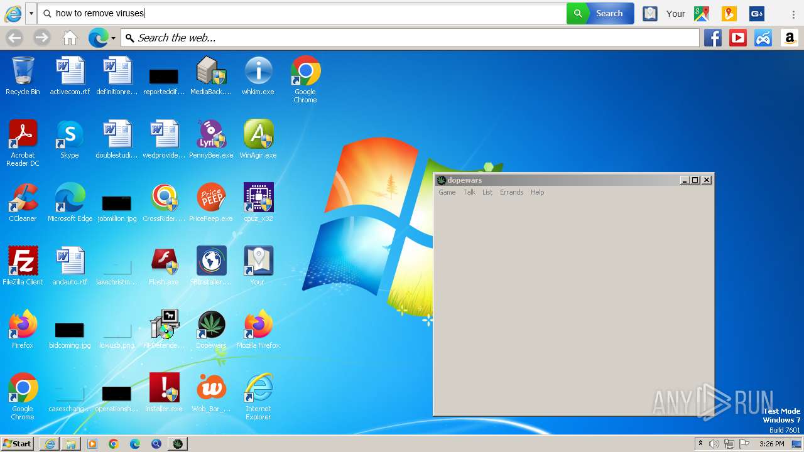Select the 'Your' map desktop shortcut
The width and height of the screenshot is (804, 452).
(x=258, y=266)
